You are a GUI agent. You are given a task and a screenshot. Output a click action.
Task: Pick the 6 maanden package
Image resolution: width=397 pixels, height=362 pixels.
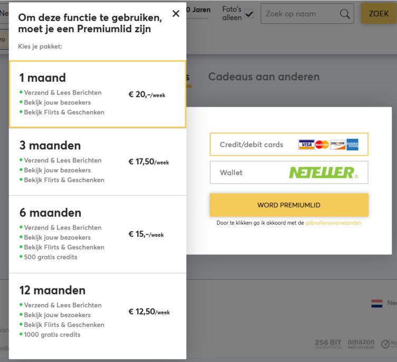click(x=98, y=234)
